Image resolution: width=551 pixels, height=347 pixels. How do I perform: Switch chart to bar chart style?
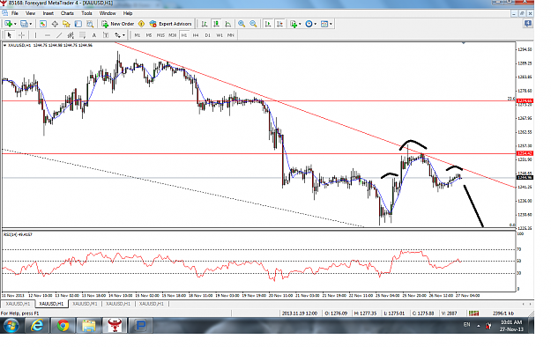pyautogui.click(x=205, y=24)
